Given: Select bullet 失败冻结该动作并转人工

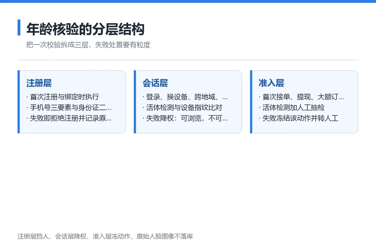Looking at the screenshot, I should (x=299, y=118).
